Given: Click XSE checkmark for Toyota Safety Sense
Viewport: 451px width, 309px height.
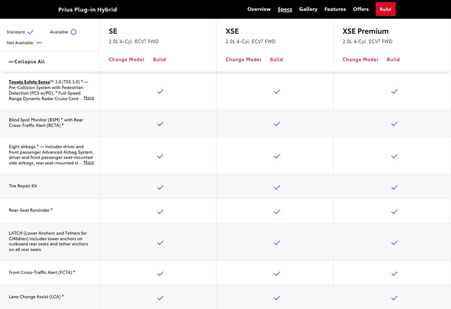Looking at the screenshot, I should [277, 92].
